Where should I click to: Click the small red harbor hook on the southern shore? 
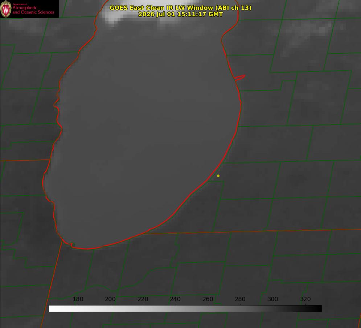[x=71, y=244]
